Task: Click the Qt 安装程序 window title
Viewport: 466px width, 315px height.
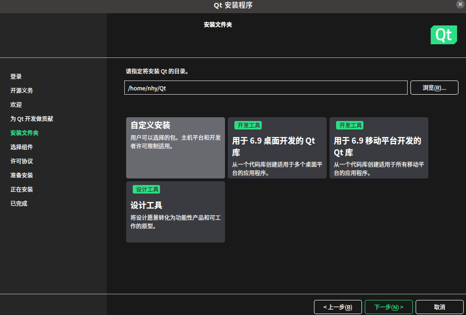Action: [233, 5]
